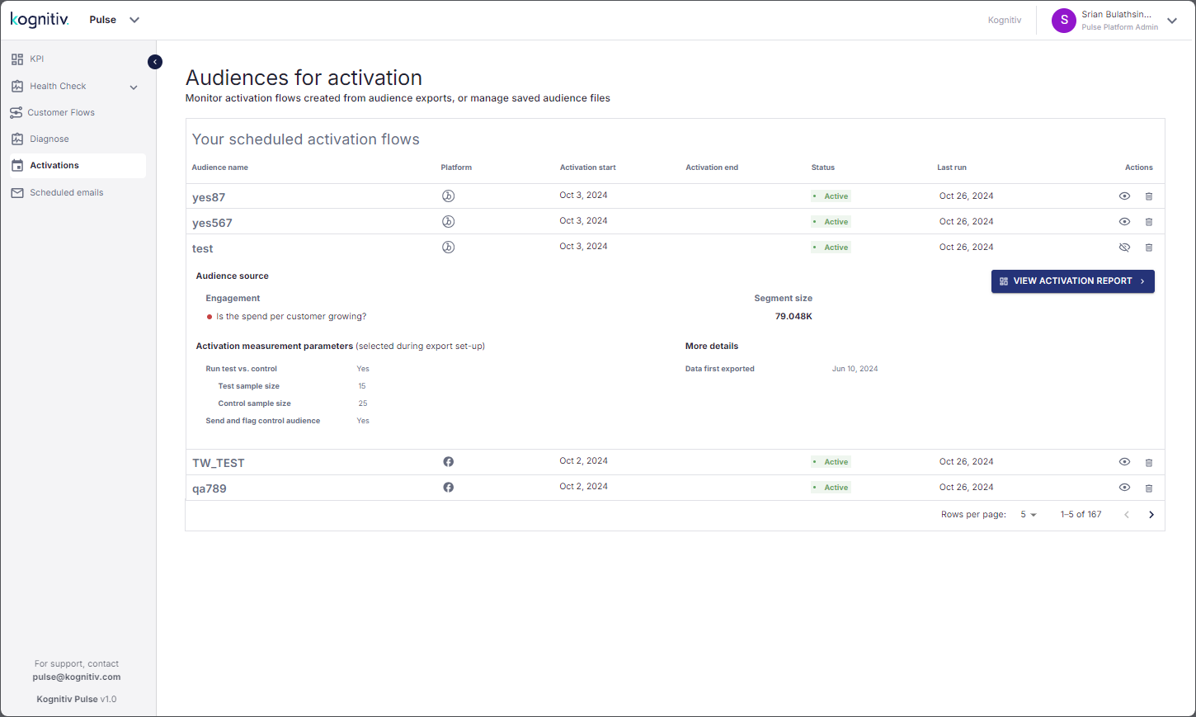The image size is (1196, 717).
Task: Click the Last run column header
Action: 952,167
